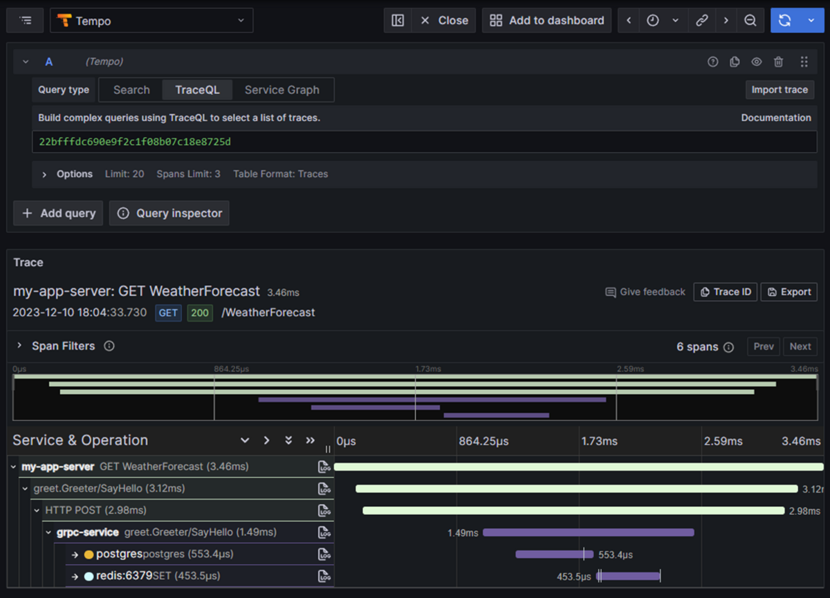Collapse all spans with double chevron
830x598 pixels.
pos(310,440)
